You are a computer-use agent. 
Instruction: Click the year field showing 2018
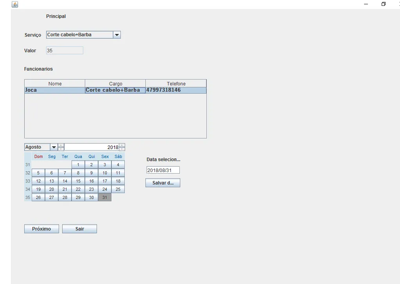point(92,147)
